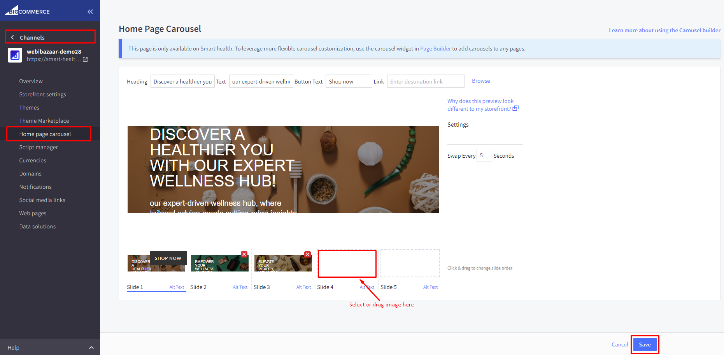
Task: Click empty Slide 5 image placeholder
Action: 410,263
